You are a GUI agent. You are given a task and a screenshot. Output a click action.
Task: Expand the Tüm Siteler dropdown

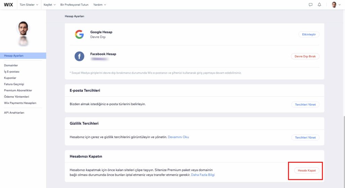pos(29,5)
